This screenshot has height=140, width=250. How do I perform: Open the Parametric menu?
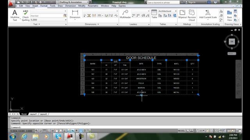pyautogui.click(x=93, y=6)
